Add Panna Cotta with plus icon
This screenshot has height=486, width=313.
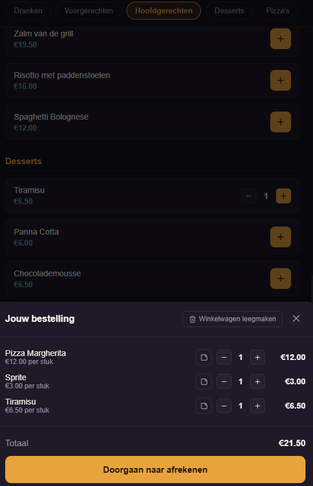click(281, 237)
